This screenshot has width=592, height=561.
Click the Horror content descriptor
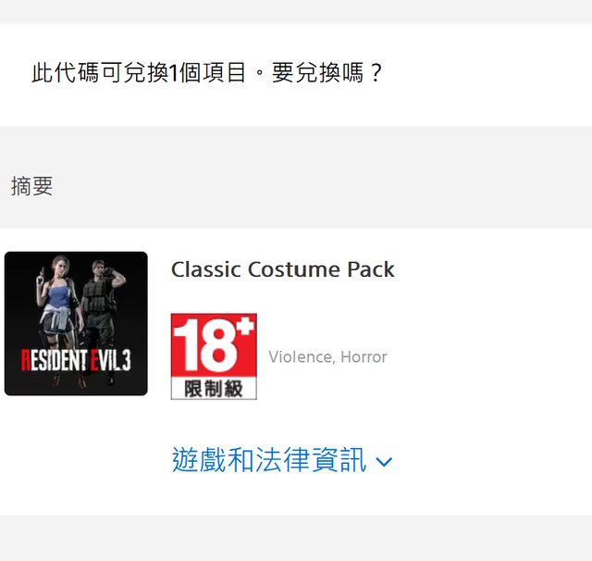364,357
